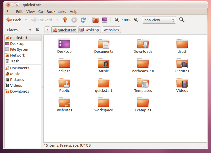The image size is (211, 153).
Task: Click the websites path bar button
Action: click(x=111, y=30)
